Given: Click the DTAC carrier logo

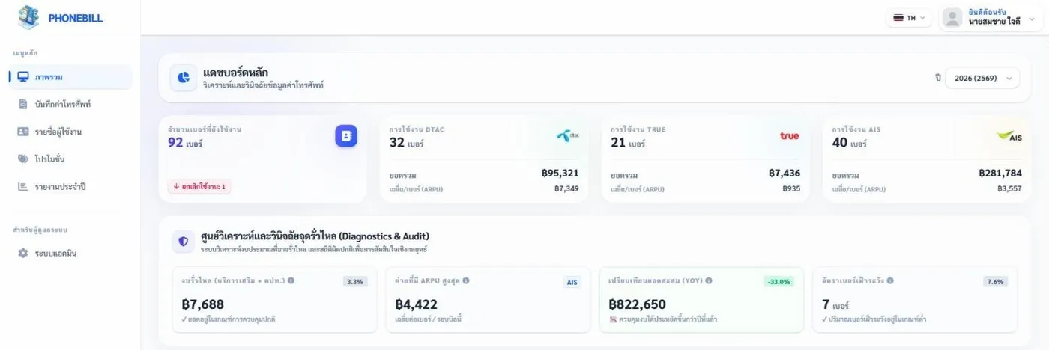Looking at the screenshot, I should pos(568,135).
